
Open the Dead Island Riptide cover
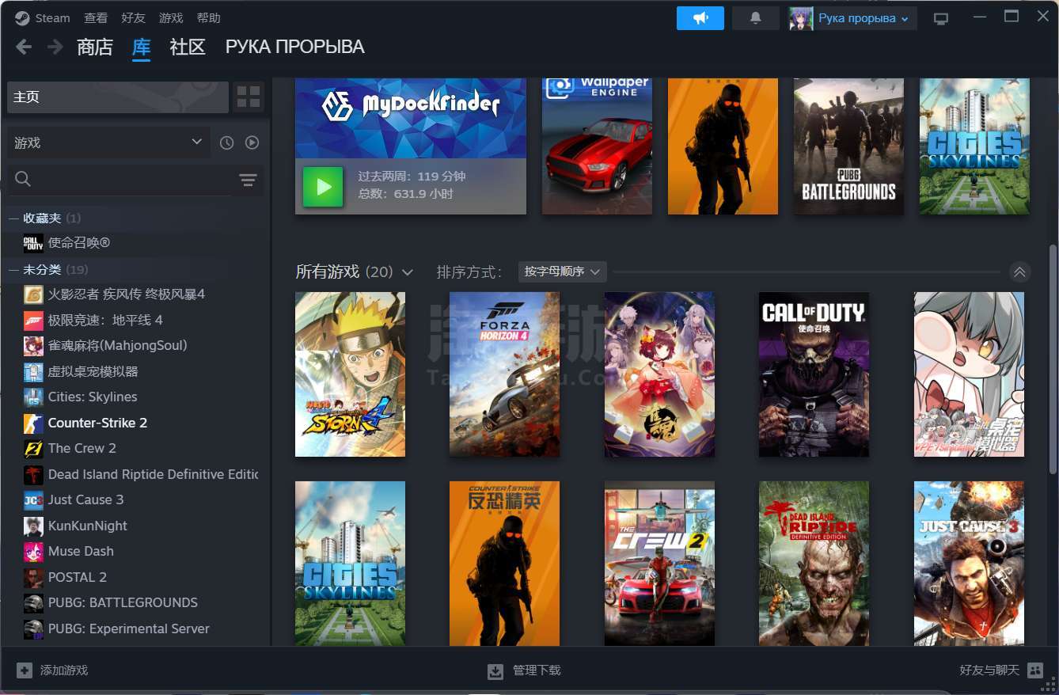[x=814, y=564]
